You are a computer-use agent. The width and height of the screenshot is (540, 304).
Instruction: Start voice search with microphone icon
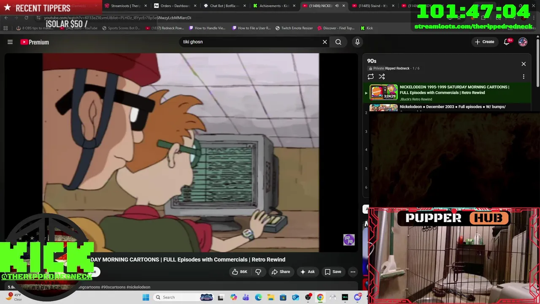click(x=357, y=42)
